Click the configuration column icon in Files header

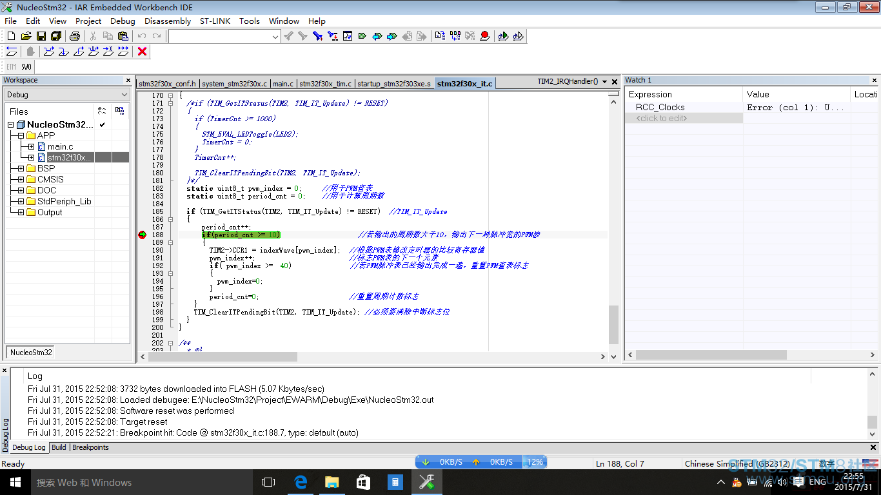[x=102, y=111]
